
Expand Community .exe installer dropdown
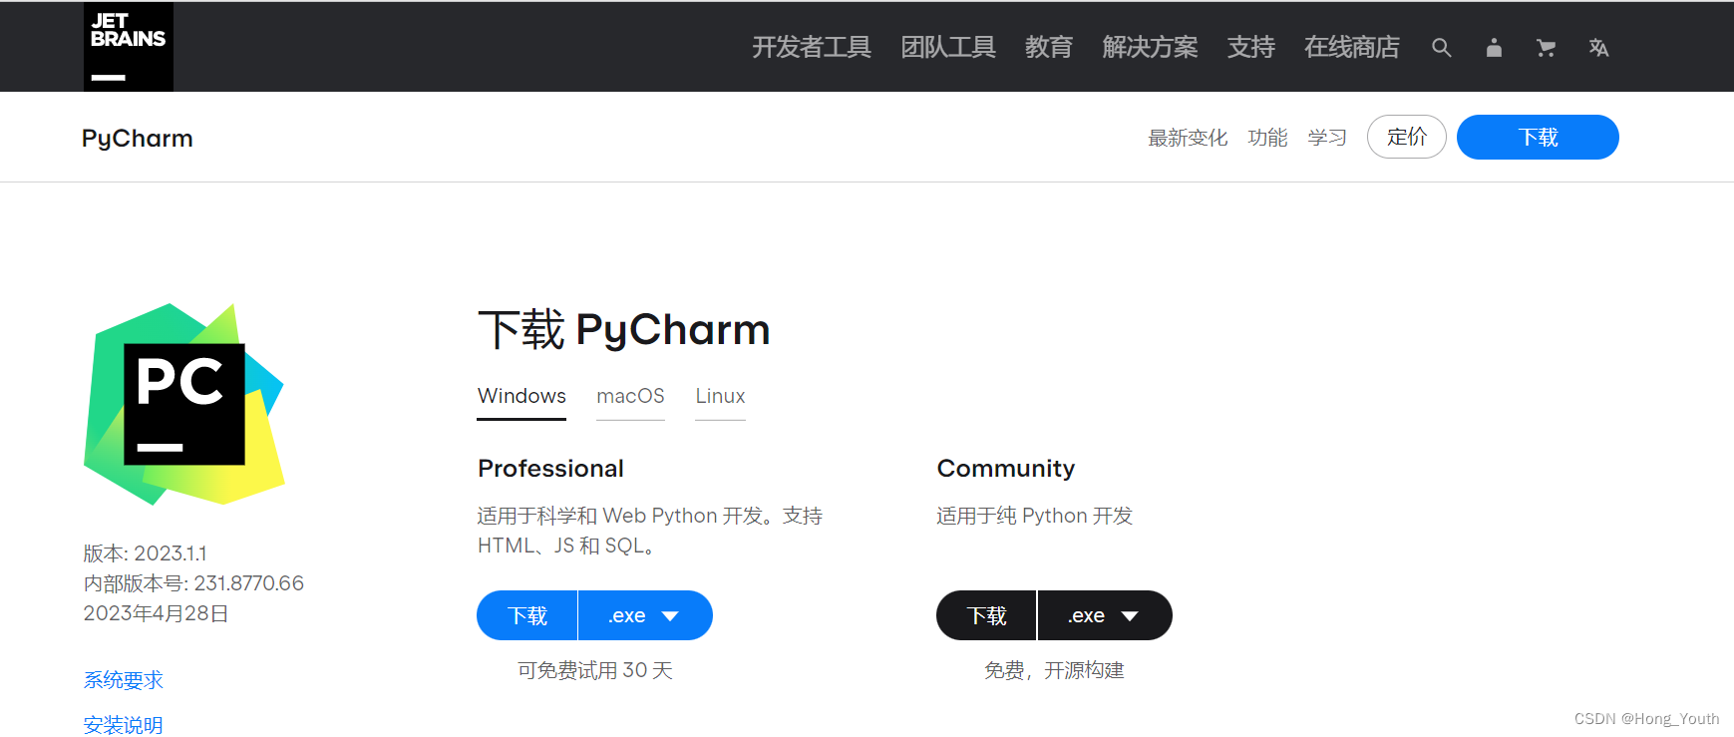click(x=1105, y=615)
